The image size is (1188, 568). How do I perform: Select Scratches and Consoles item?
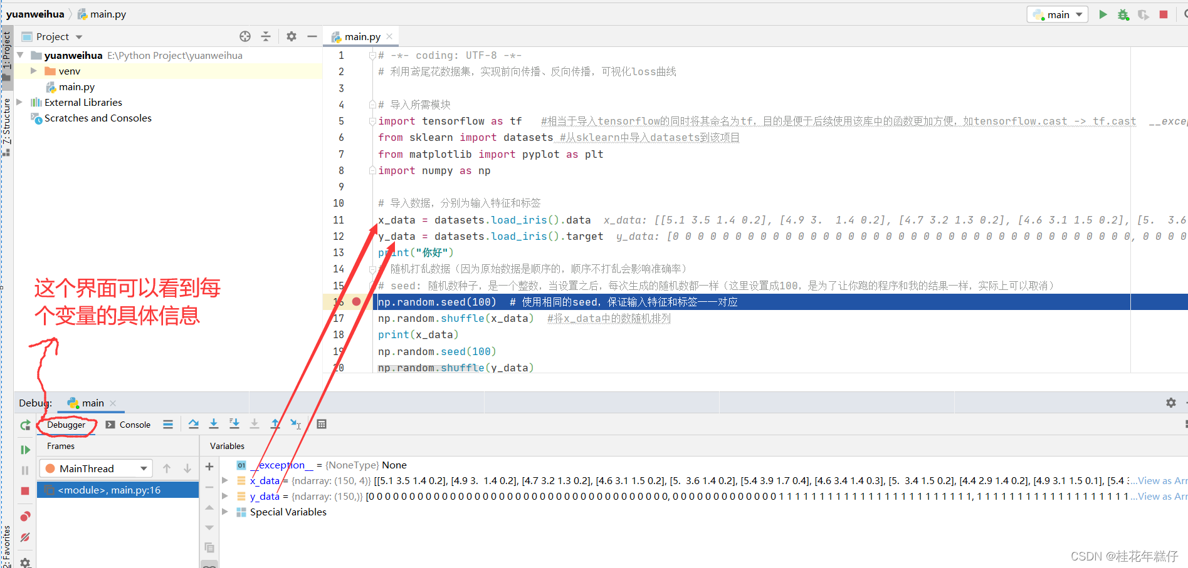point(98,118)
